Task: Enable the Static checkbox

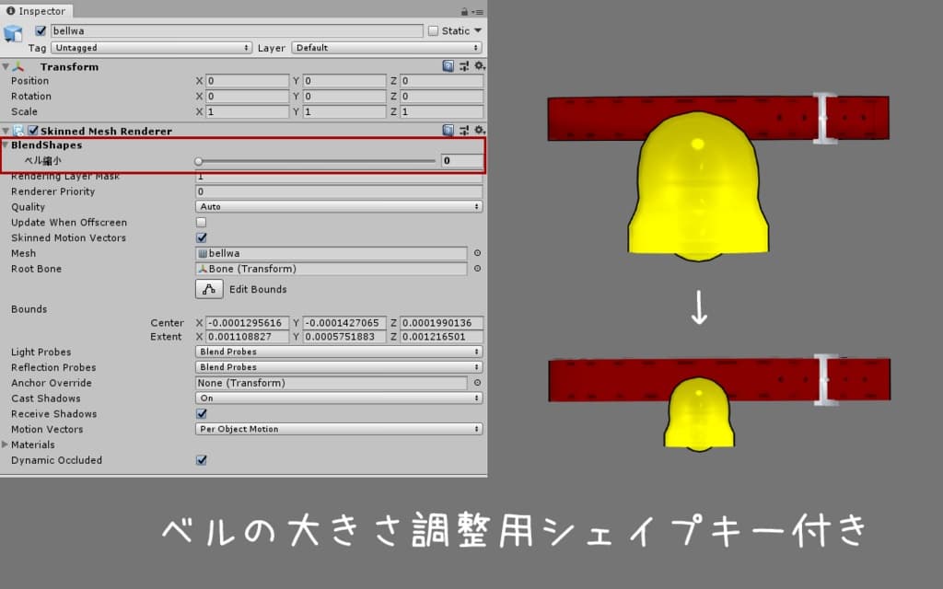Action: click(x=433, y=30)
